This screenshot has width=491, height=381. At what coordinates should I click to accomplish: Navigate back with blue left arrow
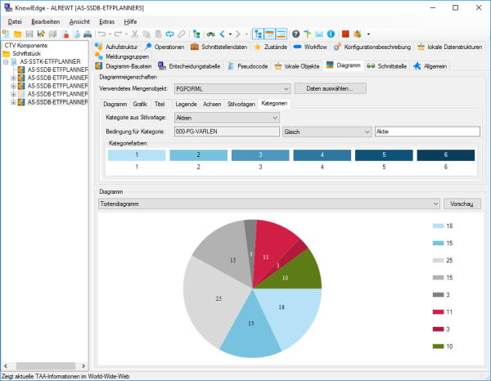point(223,34)
